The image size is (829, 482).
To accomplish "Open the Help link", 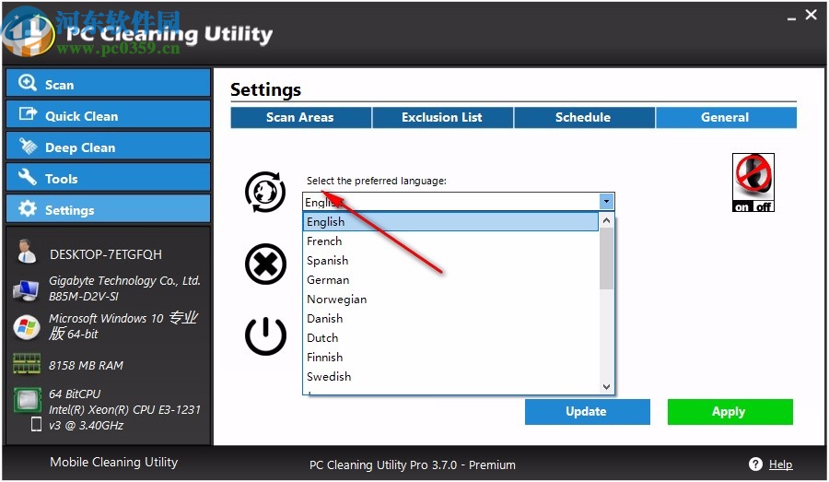I will click(x=780, y=464).
